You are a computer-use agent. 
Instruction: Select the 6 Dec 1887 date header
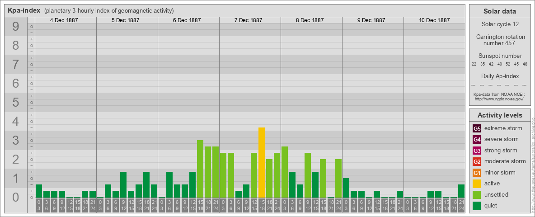click(187, 20)
